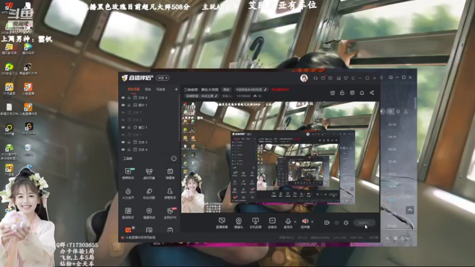Viewport: 475px width, 267px height.
Task: Show the hidden 文本 6 layer
Action: tap(123, 120)
